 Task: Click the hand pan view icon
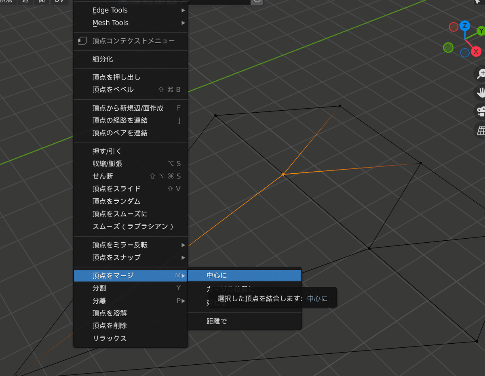[481, 92]
